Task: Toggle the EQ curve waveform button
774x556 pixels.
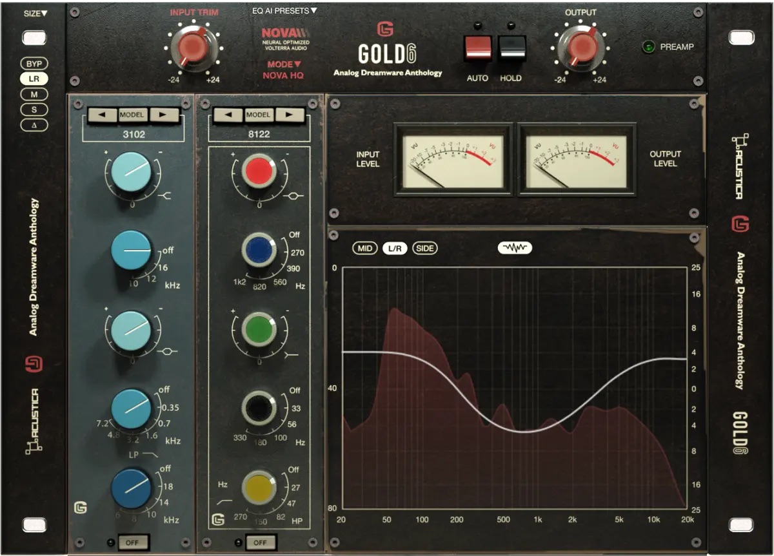Action: click(x=515, y=248)
